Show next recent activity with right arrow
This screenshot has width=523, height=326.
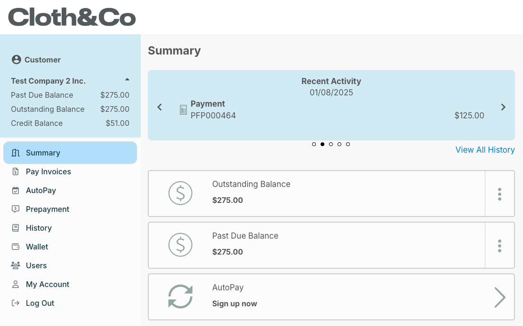click(503, 107)
